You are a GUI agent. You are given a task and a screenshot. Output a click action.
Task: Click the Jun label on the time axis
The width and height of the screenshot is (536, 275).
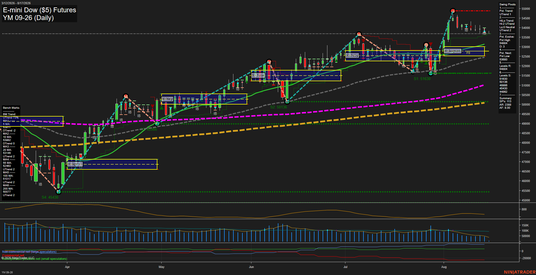click(x=251, y=267)
